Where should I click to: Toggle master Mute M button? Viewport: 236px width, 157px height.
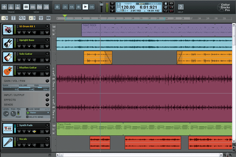(112, 3)
